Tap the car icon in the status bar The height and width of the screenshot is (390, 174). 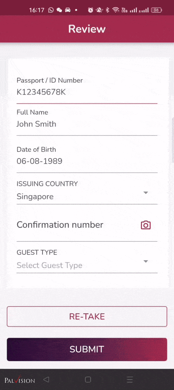click(68, 10)
